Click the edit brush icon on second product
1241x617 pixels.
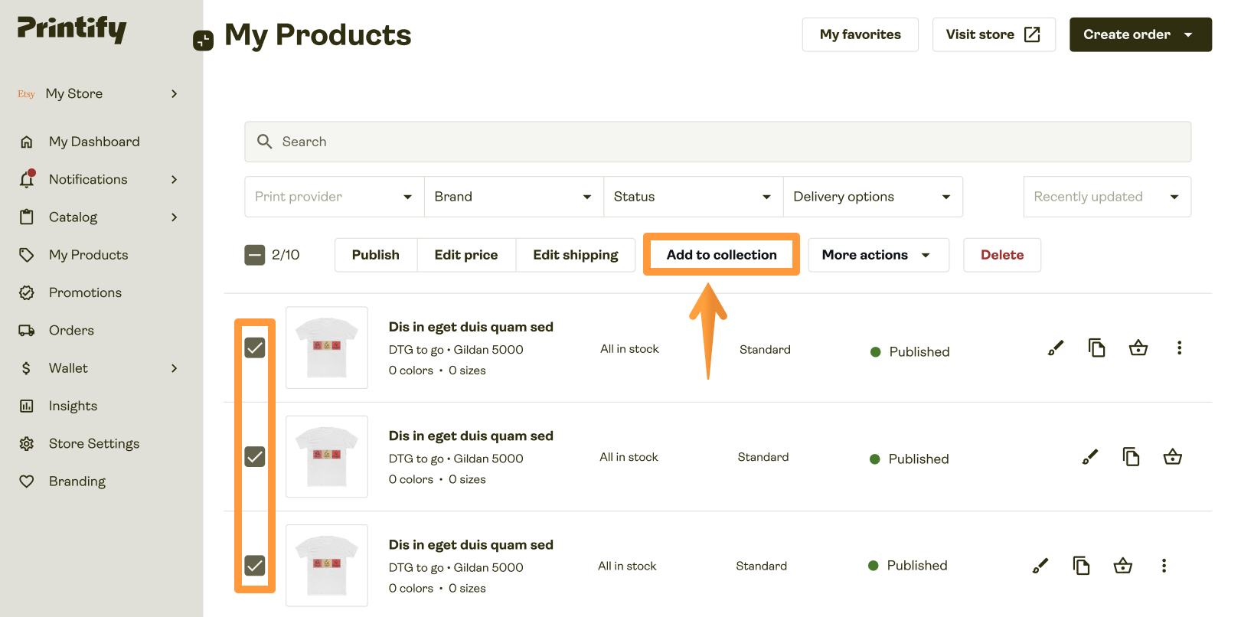[1089, 457]
